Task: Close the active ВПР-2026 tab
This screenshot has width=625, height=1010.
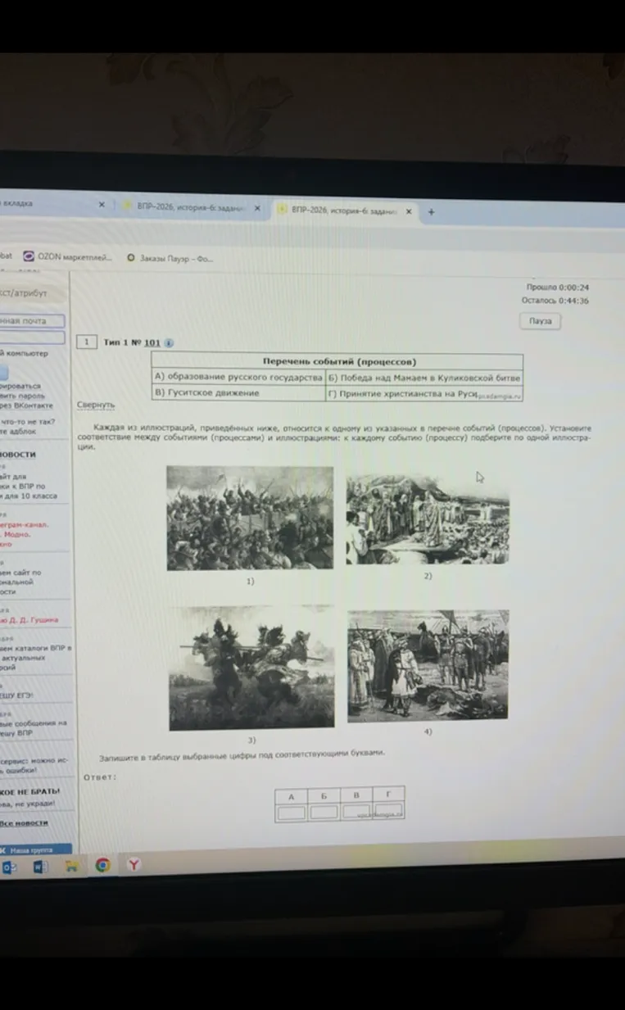Action: [408, 211]
